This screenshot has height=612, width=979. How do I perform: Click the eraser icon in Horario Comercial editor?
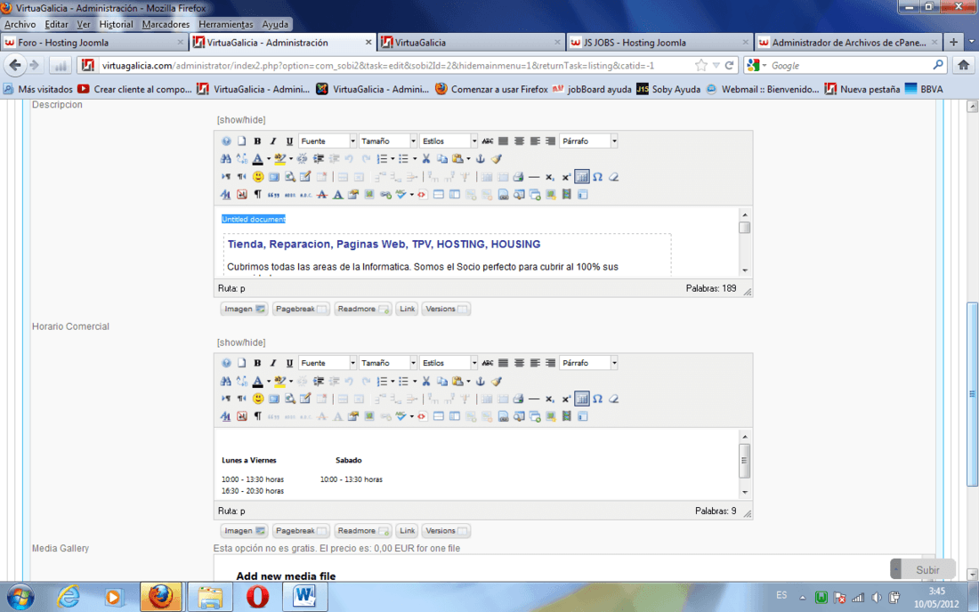613,399
